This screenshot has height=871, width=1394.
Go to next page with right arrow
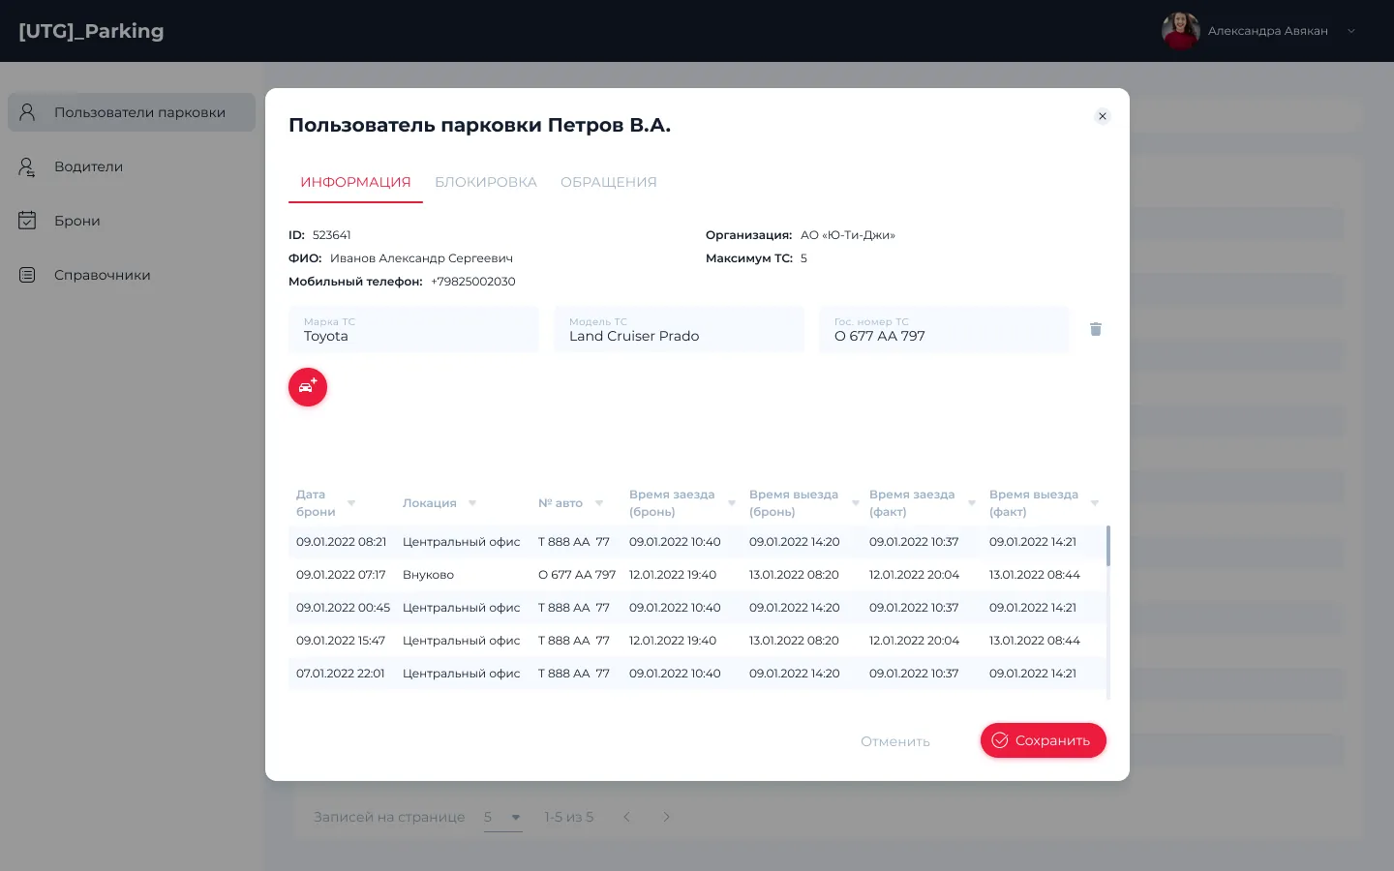tap(666, 817)
